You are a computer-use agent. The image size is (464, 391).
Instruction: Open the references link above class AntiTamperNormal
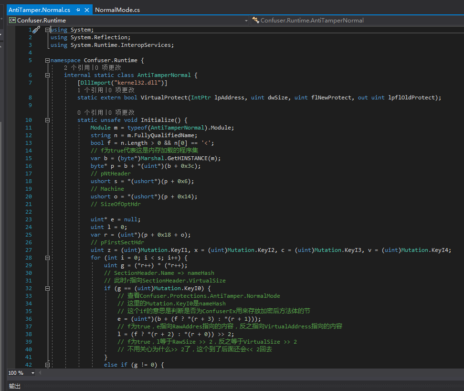click(x=76, y=68)
